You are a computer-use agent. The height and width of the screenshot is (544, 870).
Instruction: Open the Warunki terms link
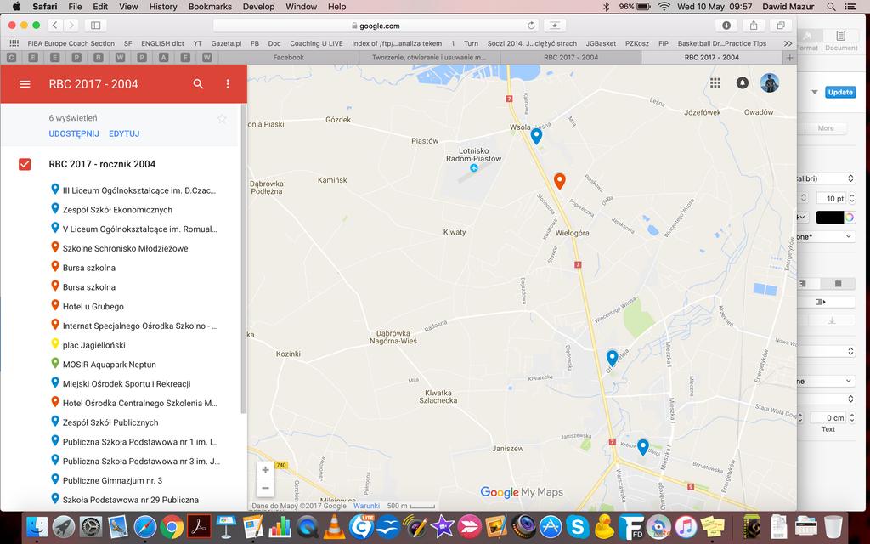pos(367,506)
